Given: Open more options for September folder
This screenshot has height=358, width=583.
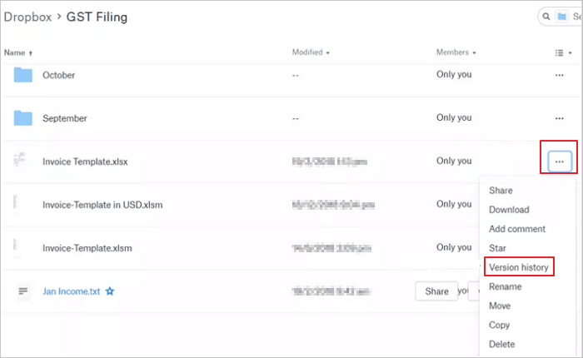Looking at the screenshot, I should coord(559,118).
